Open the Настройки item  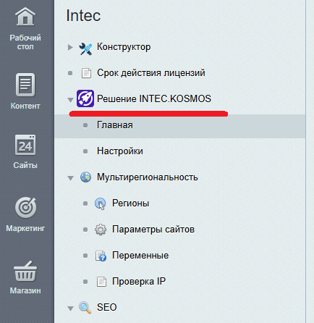[x=120, y=151]
